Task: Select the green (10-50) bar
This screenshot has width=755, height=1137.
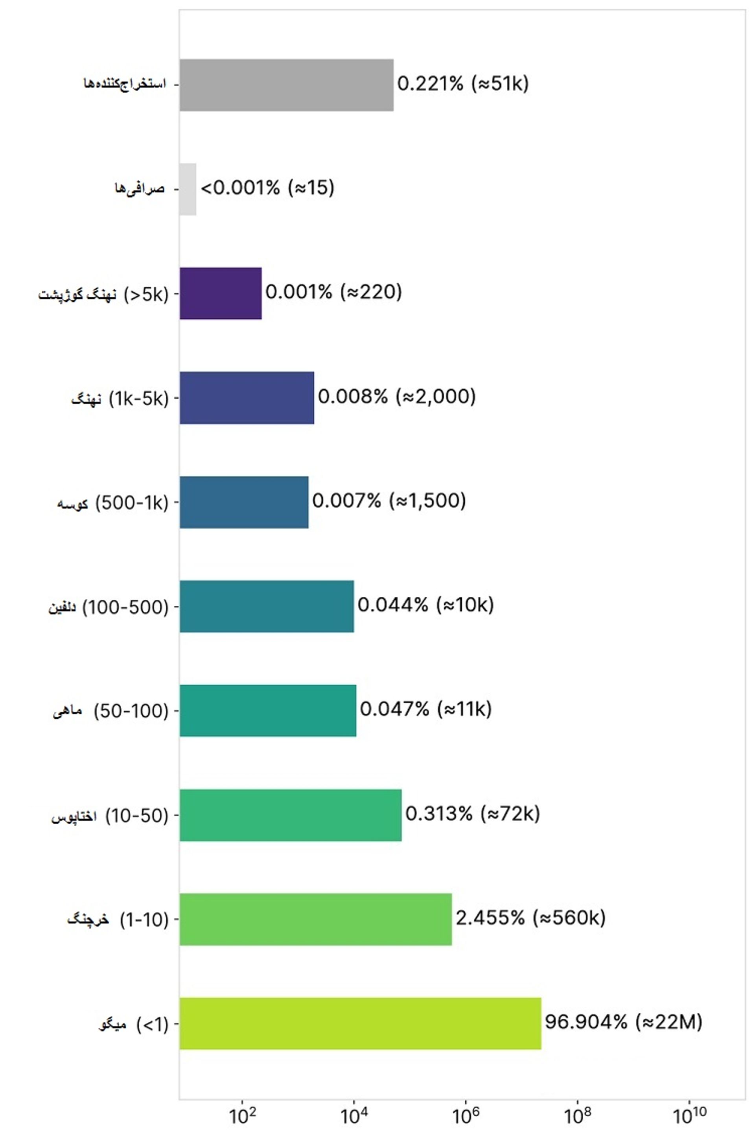Action: click(290, 815)
